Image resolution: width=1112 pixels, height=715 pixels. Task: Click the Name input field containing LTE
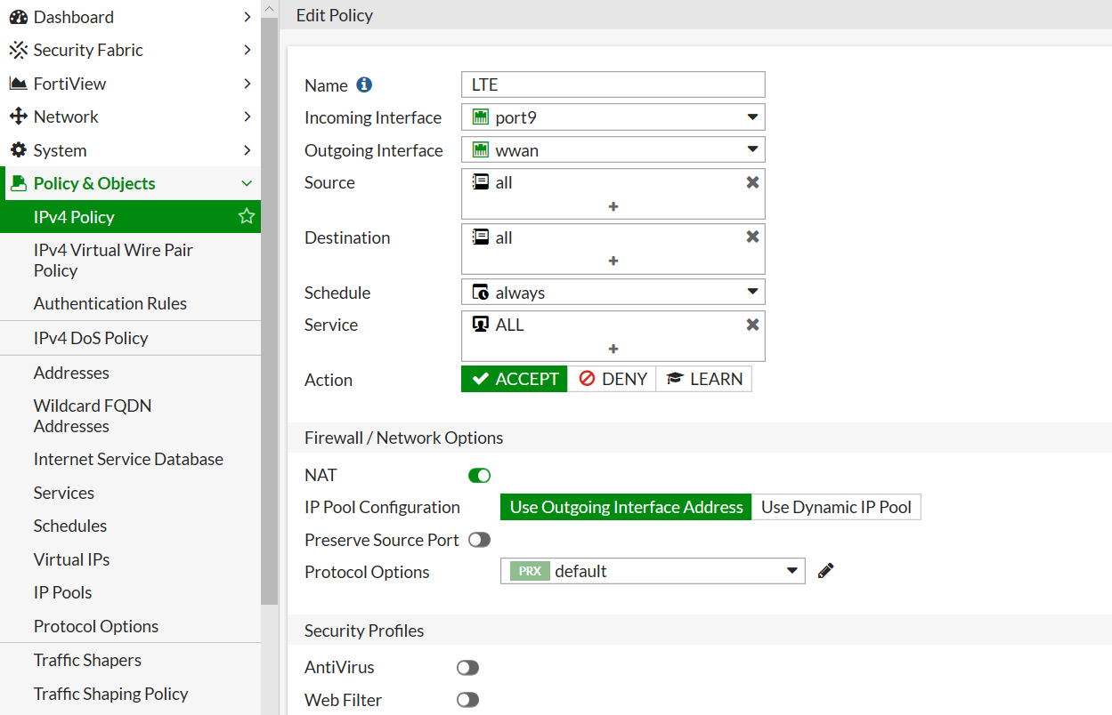coord(613,84)
